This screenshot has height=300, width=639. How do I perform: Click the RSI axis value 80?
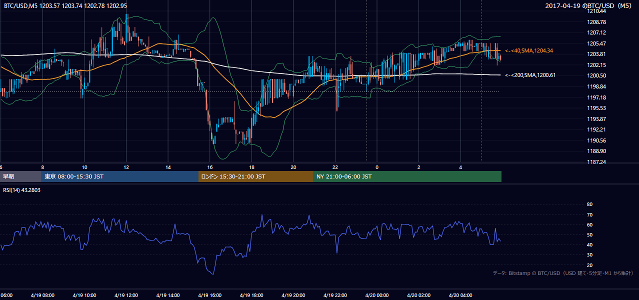(x=589, y=204)
